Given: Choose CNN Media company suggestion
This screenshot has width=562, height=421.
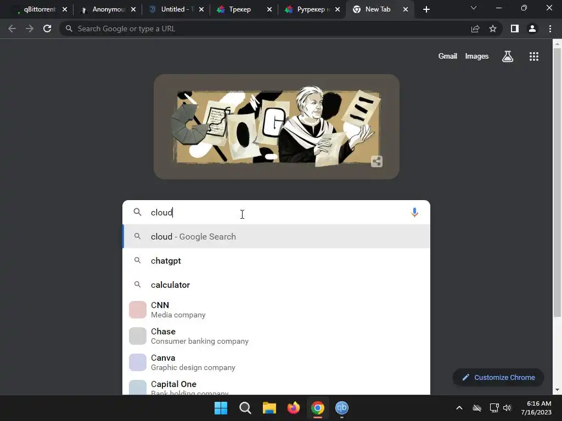Looking at the screenshot, I should coord(276,310).
